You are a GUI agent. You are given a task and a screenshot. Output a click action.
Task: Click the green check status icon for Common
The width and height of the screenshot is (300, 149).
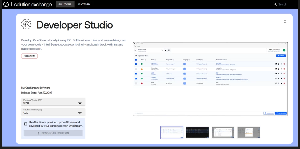[x=142, y=64]
